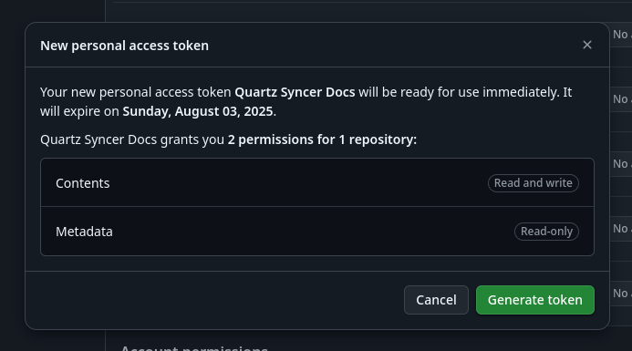The image size is (632, 351).
Task: Click the bold 2 permissions for 1 repository text
Action: point(322,139)
